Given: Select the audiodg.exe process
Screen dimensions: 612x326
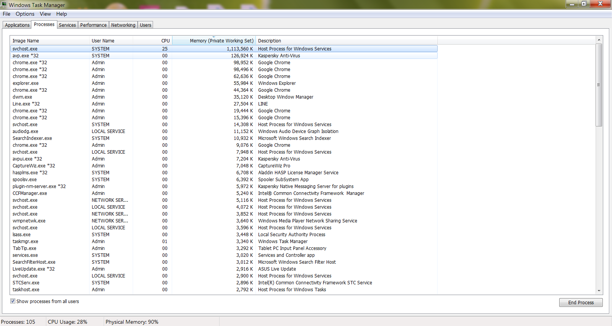Looking at the screenshot, I should tap(224, 131).
